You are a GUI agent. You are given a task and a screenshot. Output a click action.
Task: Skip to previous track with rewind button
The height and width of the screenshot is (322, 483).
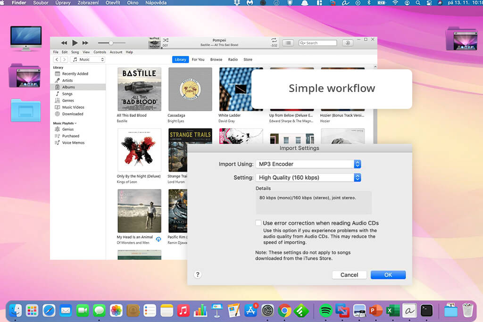(x=64, y=43)
